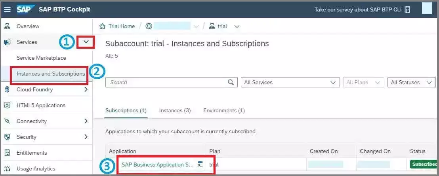Open Service Marketplace in the sidebar

(42, 58)
